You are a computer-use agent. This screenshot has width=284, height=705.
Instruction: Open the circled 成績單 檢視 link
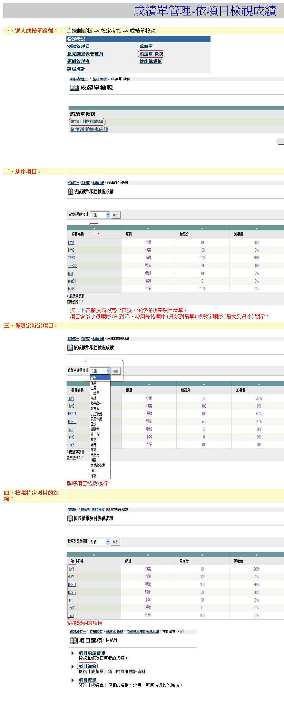(x=151, y=54)
